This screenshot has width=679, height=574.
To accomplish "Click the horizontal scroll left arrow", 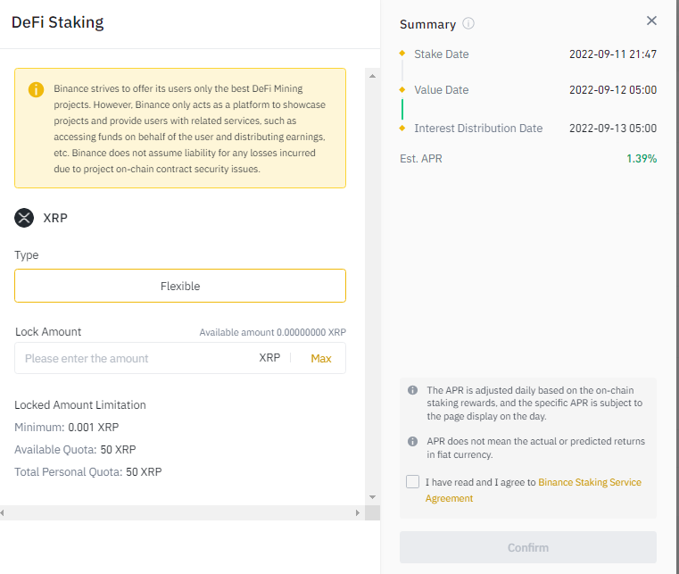I will point(4,513).
